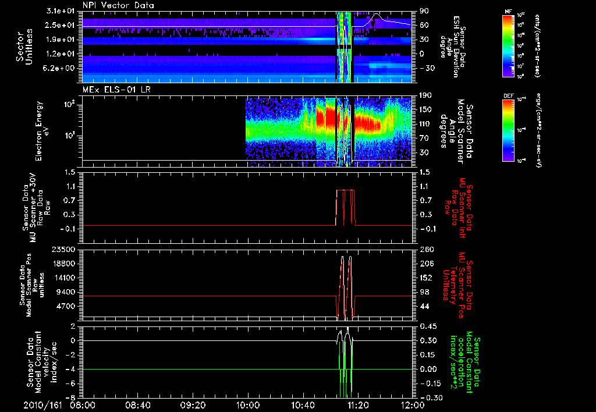Image resolution: width=596 pixels, height=412 pixels.
Task: Click the 23500 scanner position tick label
Action: click(x=64, y=249)
